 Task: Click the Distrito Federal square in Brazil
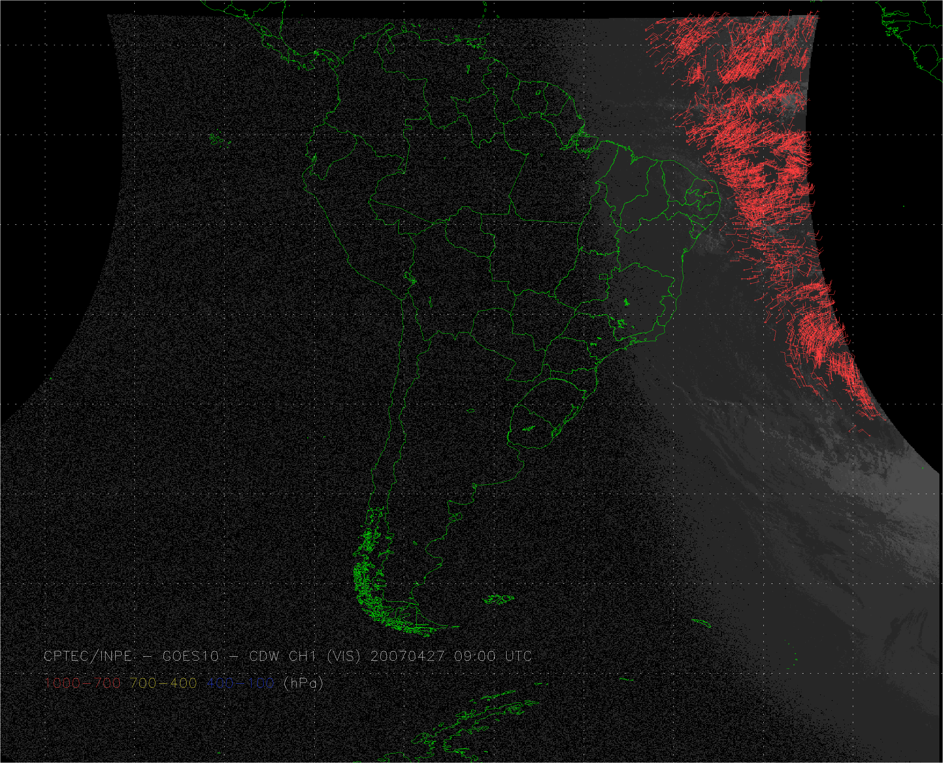tap(603, 276)
